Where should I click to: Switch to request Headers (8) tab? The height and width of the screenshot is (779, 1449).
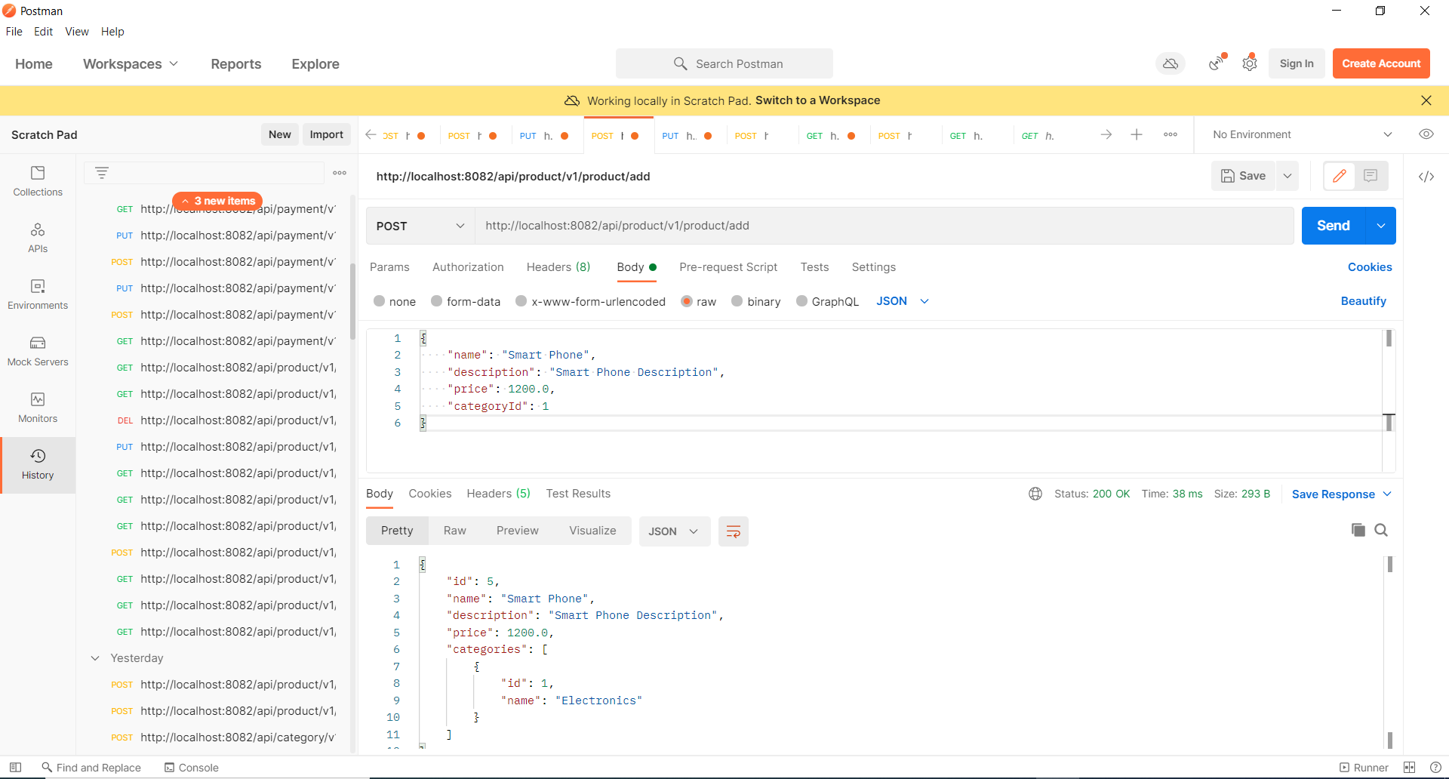[x=558, y=267]
